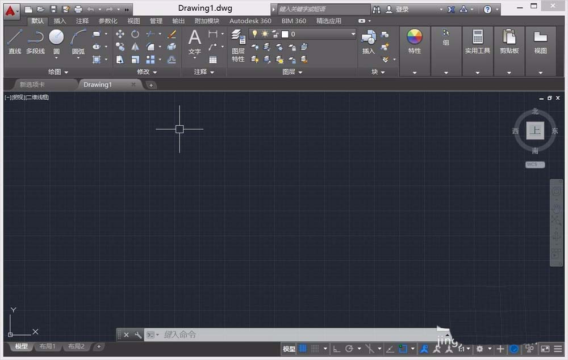
Task: Click the Save icon in quick access toolbar
Action: [53, 9]
